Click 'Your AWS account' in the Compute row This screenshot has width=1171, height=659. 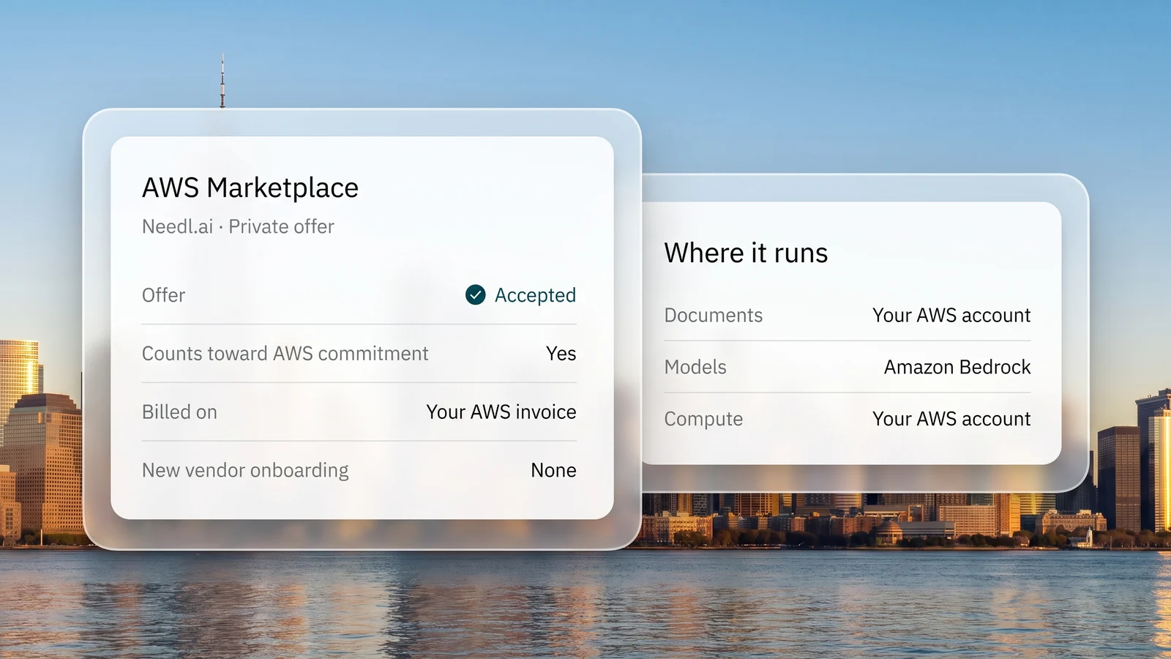951,419
